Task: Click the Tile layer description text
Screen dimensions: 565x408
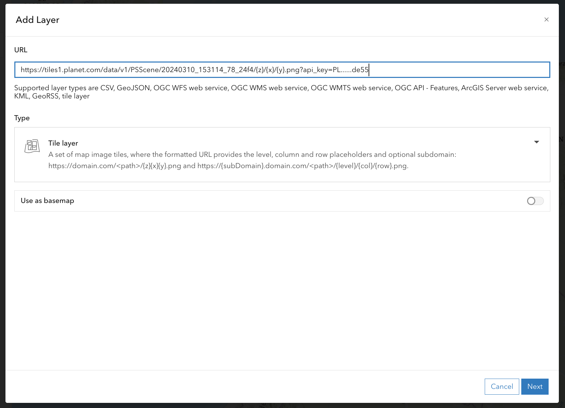Action: 252,160
